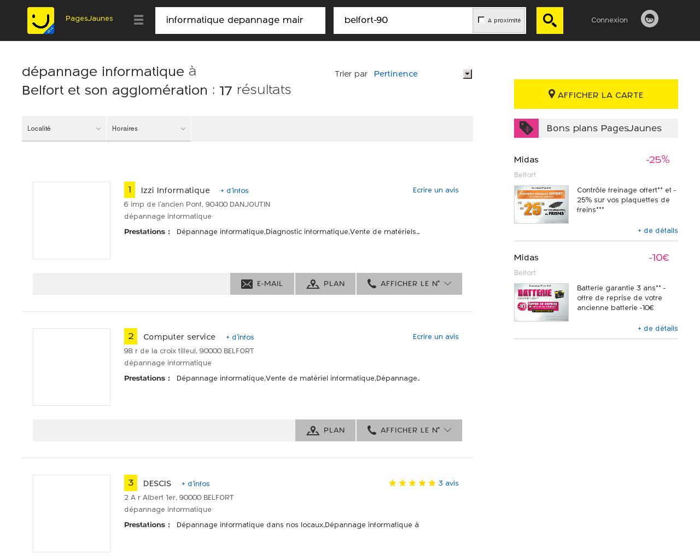Viewport: 700px width, 560px height.
Task: Open + d'infos for Izzi Informatique
Action: click(x=235, y=191)
